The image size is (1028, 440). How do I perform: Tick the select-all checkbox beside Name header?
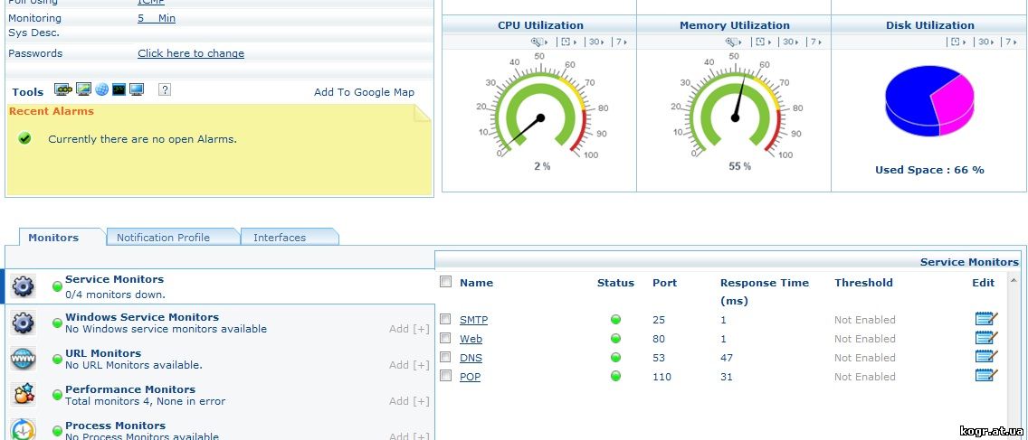[x=446, y=282]
